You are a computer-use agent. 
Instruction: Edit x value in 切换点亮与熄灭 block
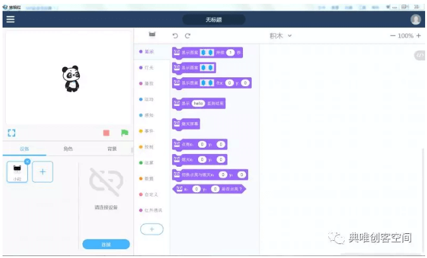(223, 174)
